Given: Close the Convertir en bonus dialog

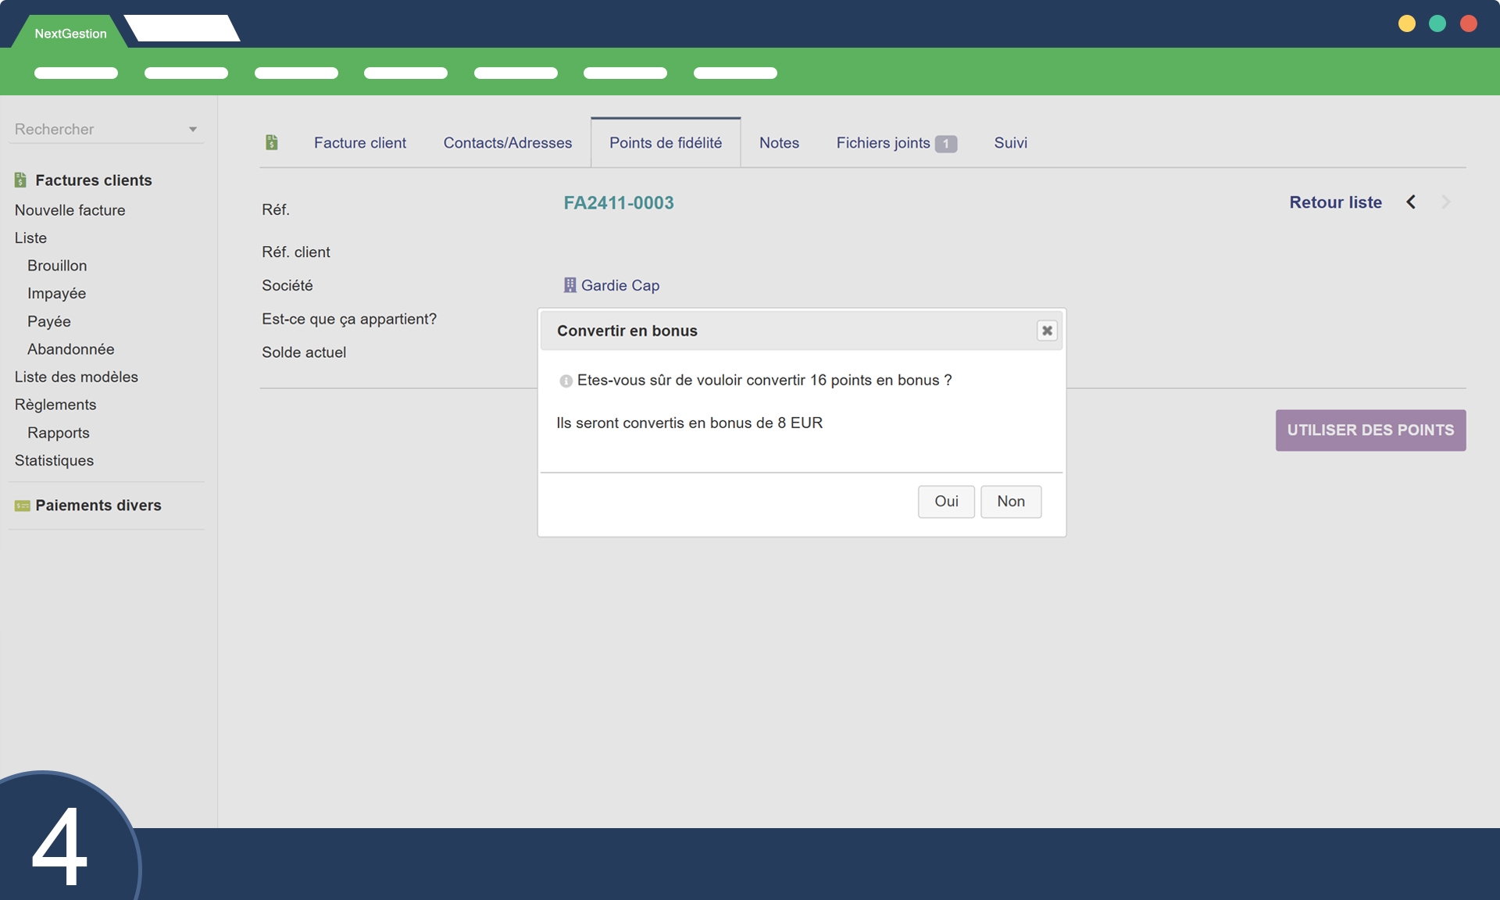Looking at the screenshot, I should (x=1046, y=330).
